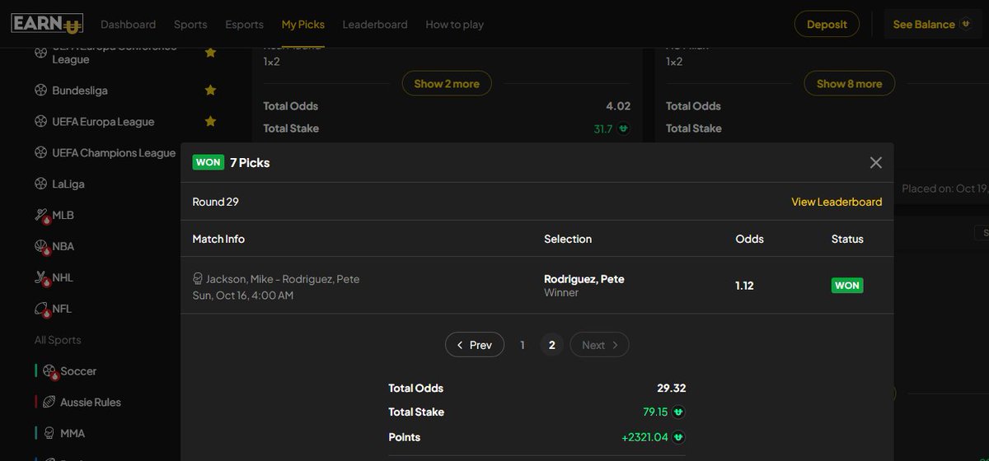Switch to the Esports tab
The width and height of the screenshot is (989, 461).
click(x=244, y=25)
